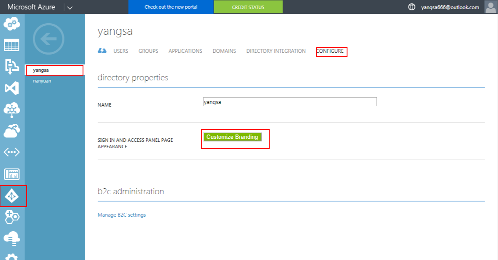Select yangsa directory in the list
The height and width of the screenshot is (260, 498).
point(55,70)
